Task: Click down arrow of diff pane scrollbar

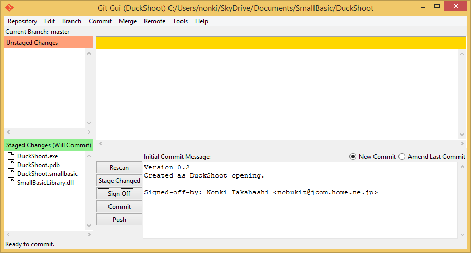Action: pos(462,135)
